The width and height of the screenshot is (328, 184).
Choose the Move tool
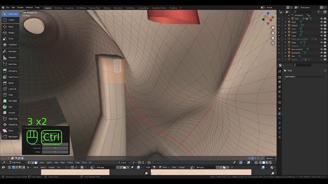tap(10, 27)
